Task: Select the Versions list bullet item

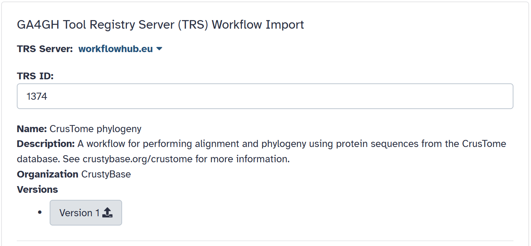Action: tap(40, 212)
